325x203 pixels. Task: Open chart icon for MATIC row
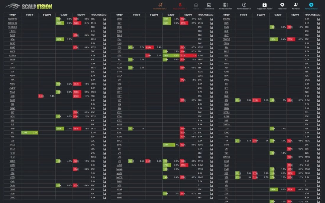212,177
